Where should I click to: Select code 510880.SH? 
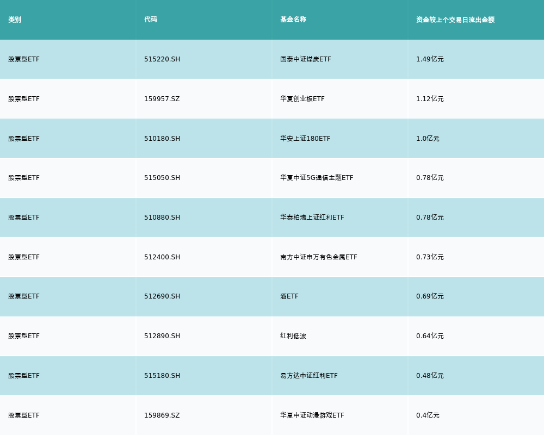pyautogui.click(x=162, y=217)
